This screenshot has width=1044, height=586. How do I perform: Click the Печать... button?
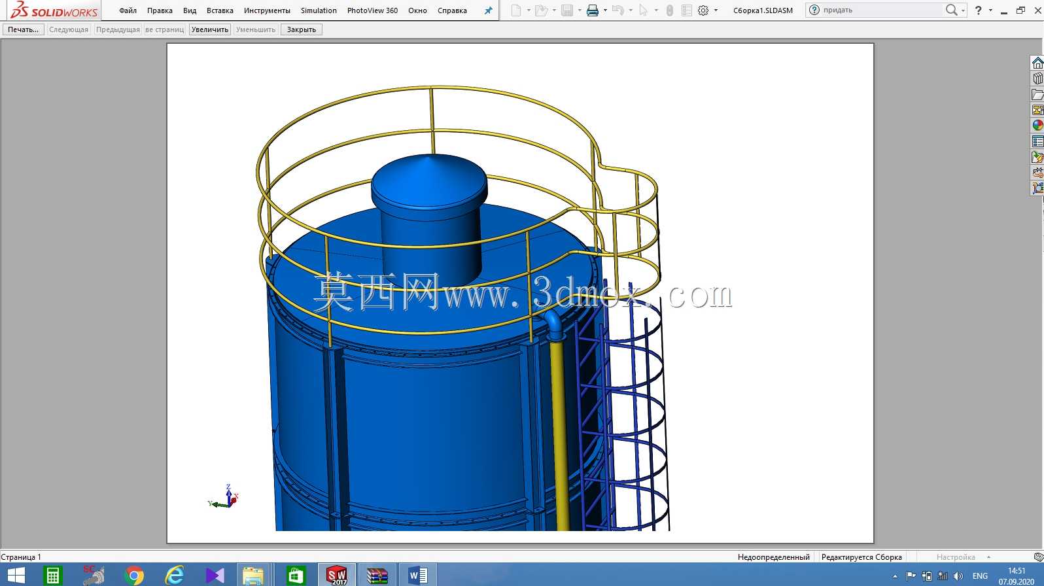tap(24, 29)
